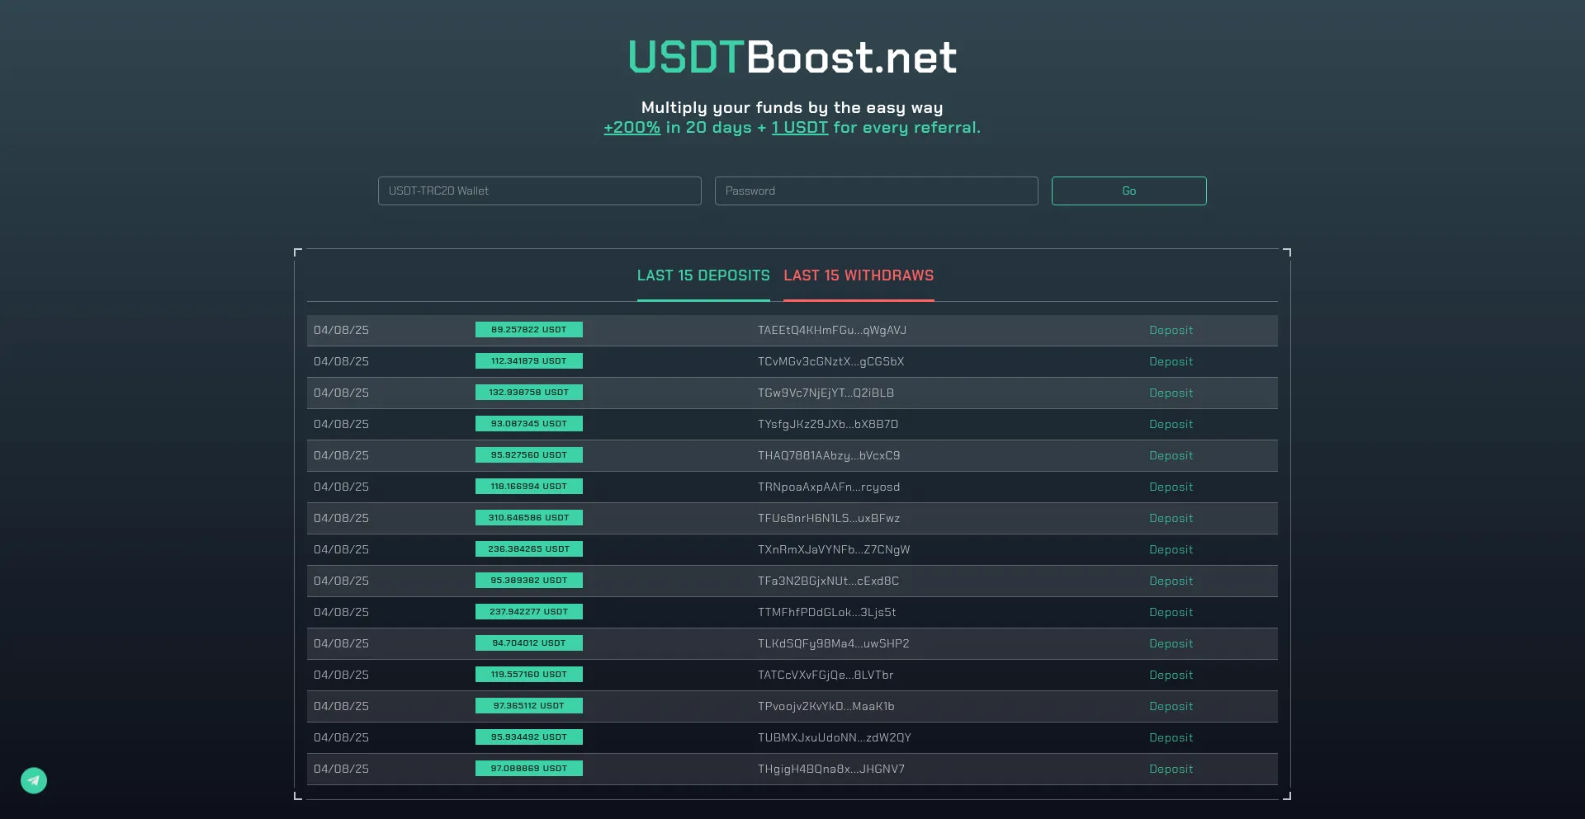1585x819 pixels.
Task: Click Deposit label in THAQ7881AAbzy row
Action: (x=1171, y=455)
